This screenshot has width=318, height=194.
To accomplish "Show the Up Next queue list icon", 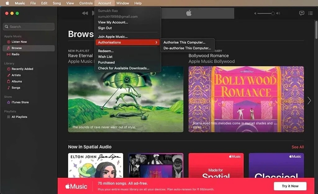I will pos(310,13).
